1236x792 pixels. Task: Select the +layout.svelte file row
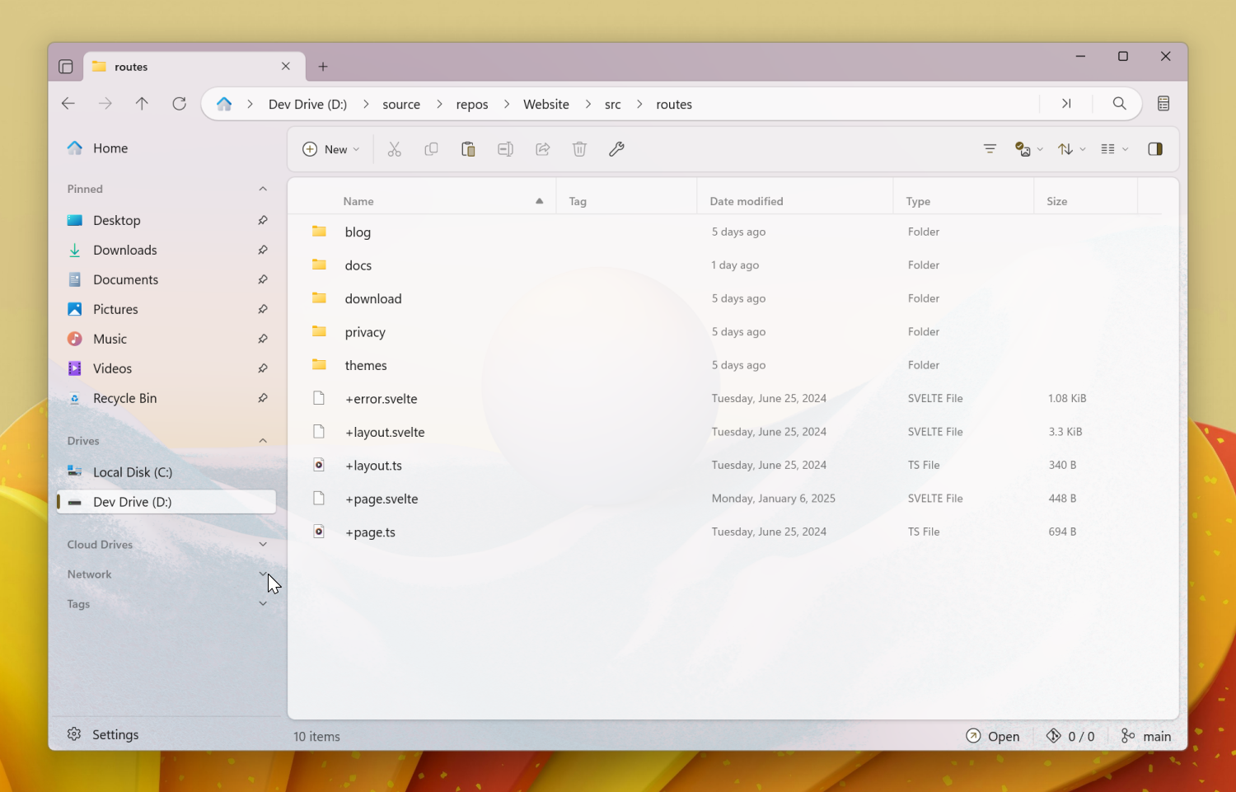tap(385, 432)
